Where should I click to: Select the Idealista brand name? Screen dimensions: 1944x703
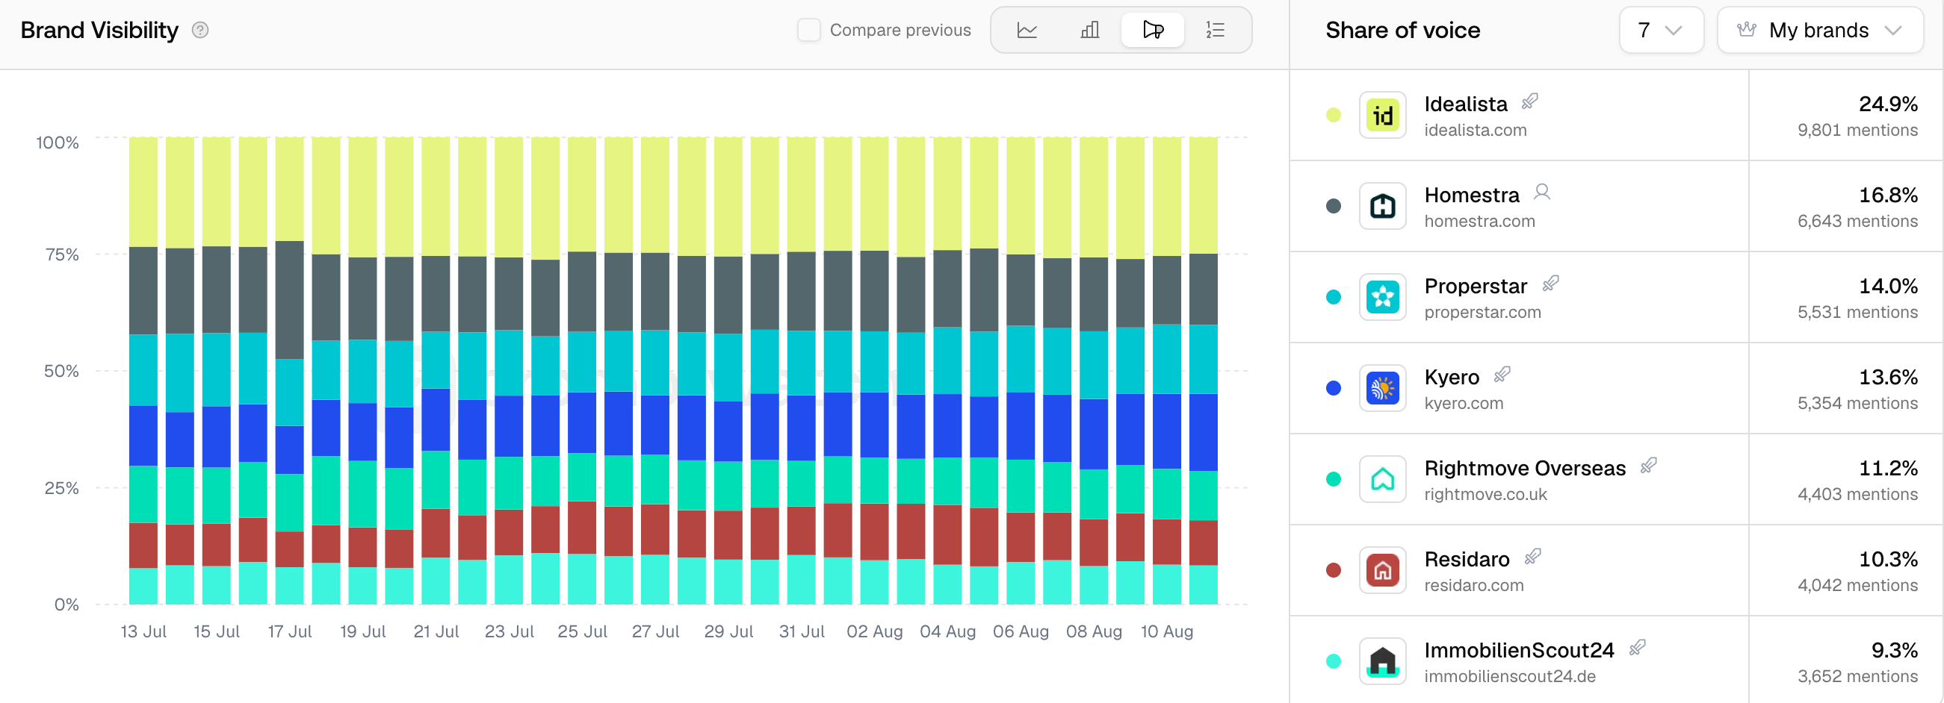tap(1466, 104)
